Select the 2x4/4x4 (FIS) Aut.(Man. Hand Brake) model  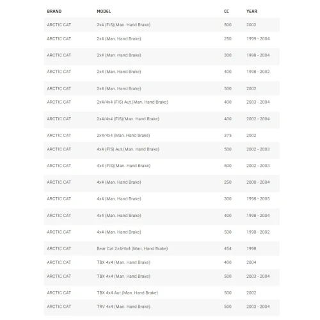click(x=132, y=102)
